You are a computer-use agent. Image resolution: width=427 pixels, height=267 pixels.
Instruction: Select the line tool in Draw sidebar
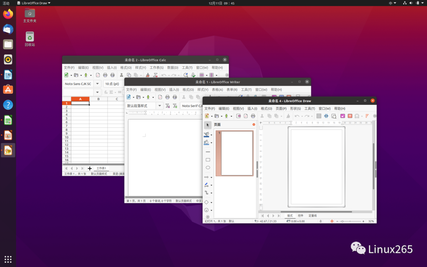click(x=208, y=152)
